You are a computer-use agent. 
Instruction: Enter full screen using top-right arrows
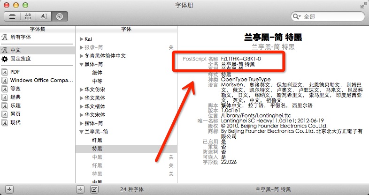pyautogui.click(x=363, y=5)
